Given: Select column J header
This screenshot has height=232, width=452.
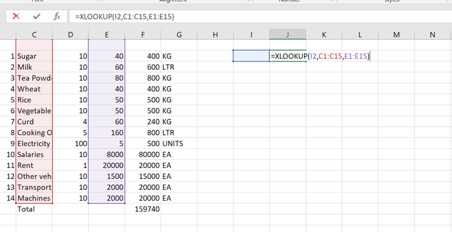Looking at the screenshot, I should click(x=288, y=35).
